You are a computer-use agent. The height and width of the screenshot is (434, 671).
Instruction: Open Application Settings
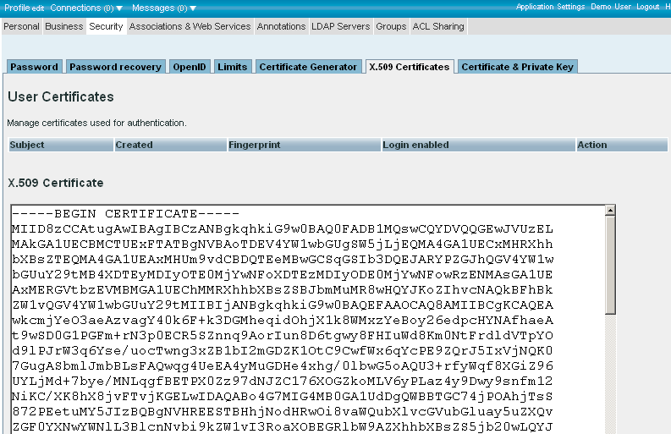pos(550,7)
